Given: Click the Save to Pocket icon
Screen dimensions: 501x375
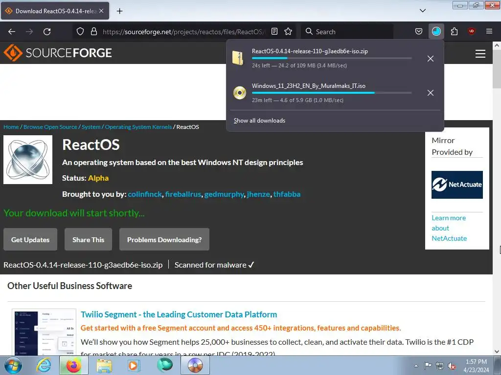Looking at the screenshot, I should pos(419,31).
